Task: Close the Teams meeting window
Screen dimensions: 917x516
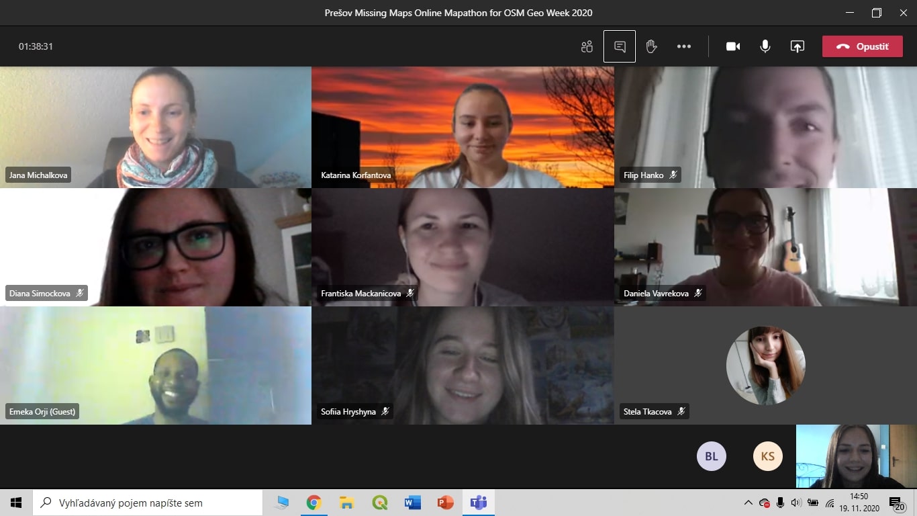Action: point(903,13)
